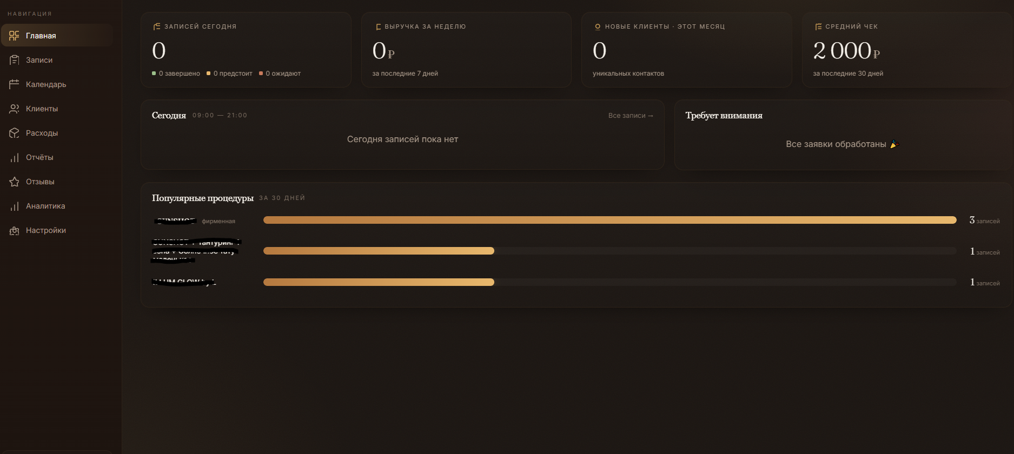The width and height of the screenshot is (1014, 454).
Task: Click the Календарь sidebar icon
Action: (x=14, y=84)
